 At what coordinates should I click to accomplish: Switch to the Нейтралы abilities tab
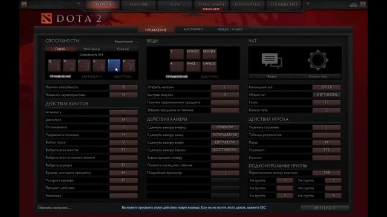point(91,49)
